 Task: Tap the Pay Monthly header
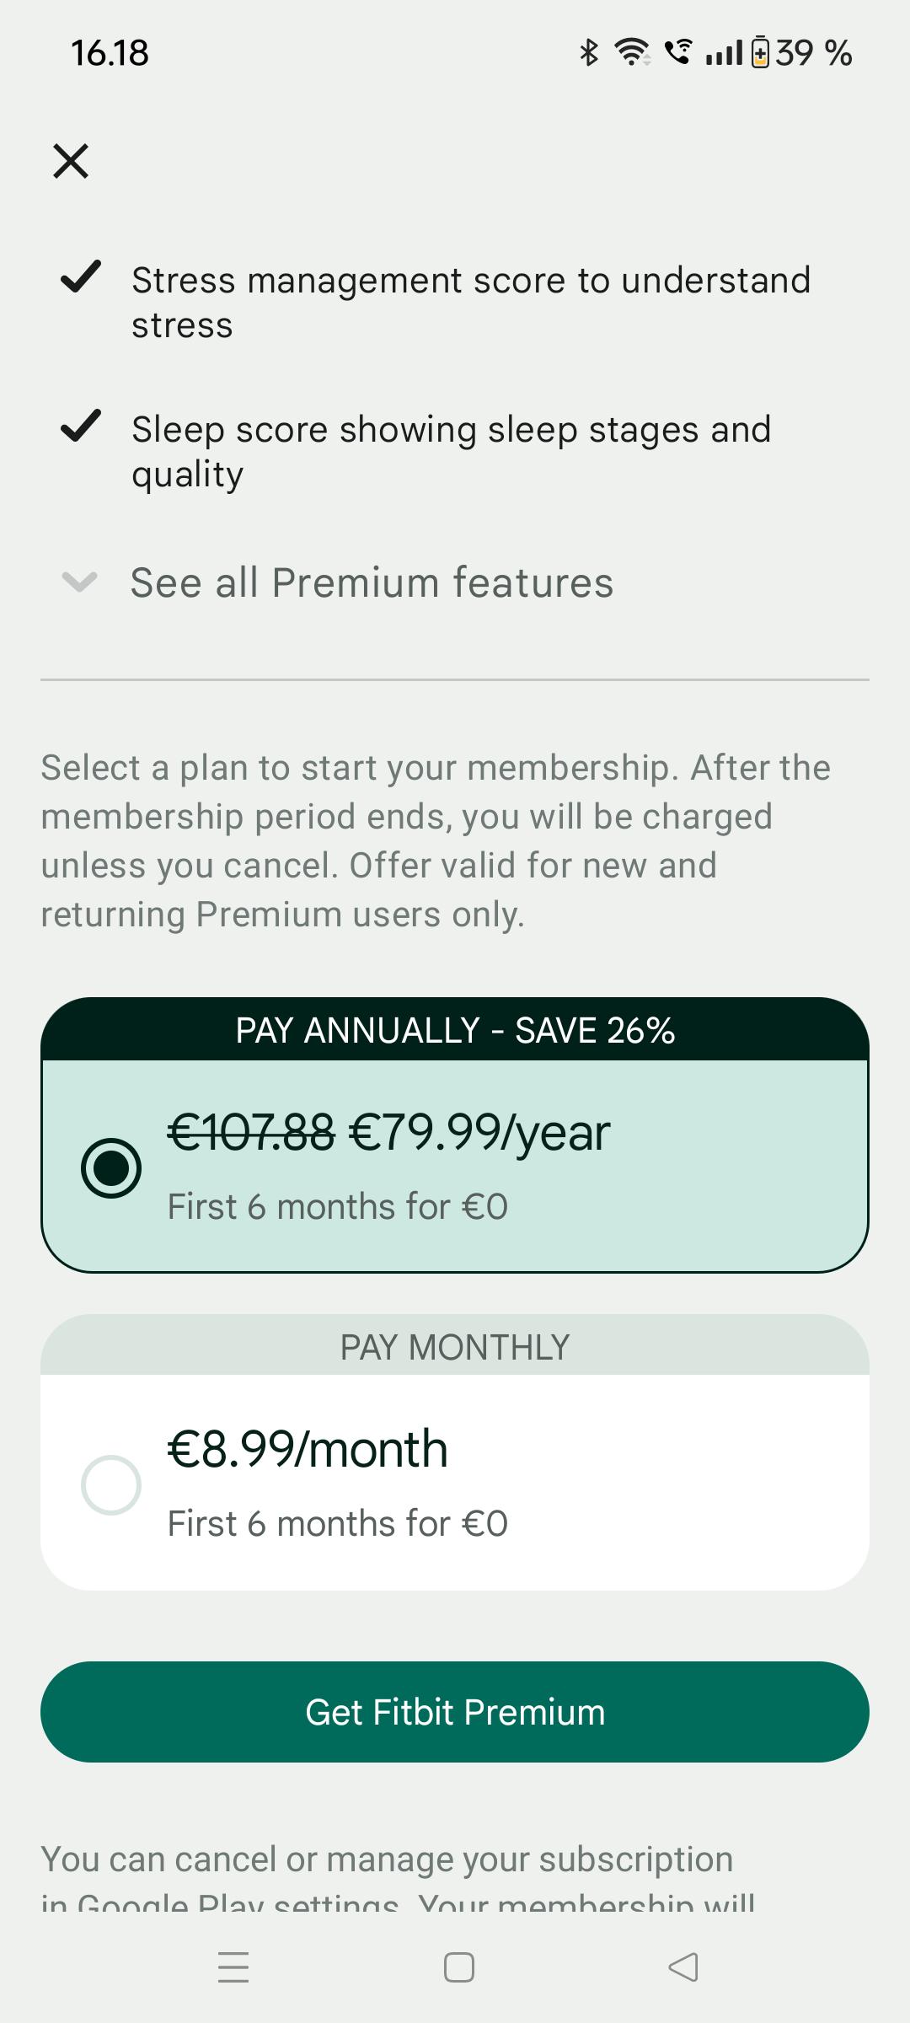pos(455,1347)
